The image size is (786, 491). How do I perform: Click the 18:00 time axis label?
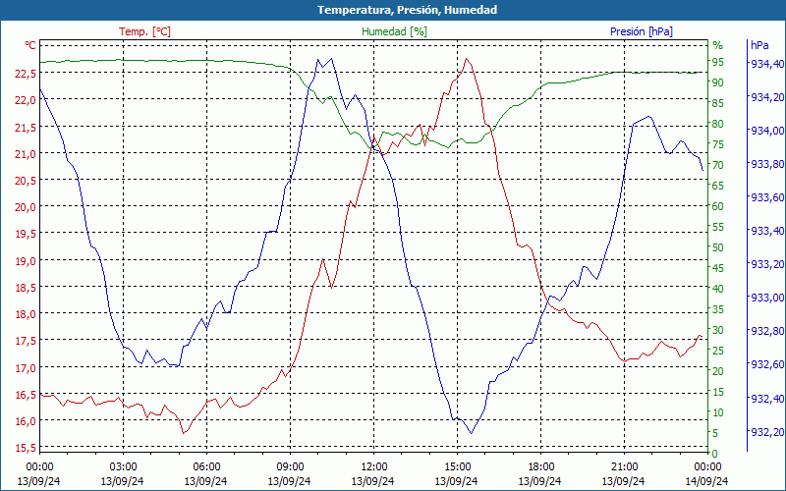541,467
